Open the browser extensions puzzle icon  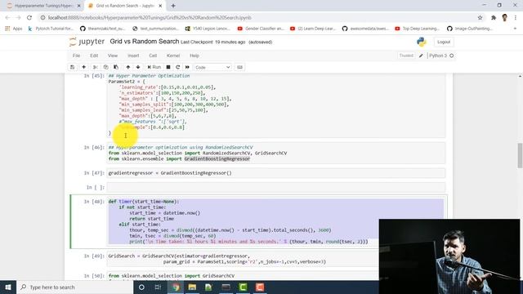pos(494,18)
